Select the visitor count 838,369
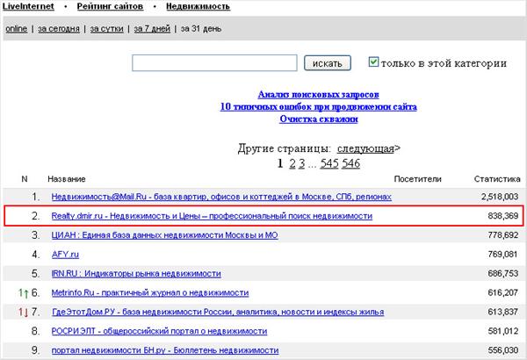The width and height of the screenshot is (527, 360). (x=503, y=216)
